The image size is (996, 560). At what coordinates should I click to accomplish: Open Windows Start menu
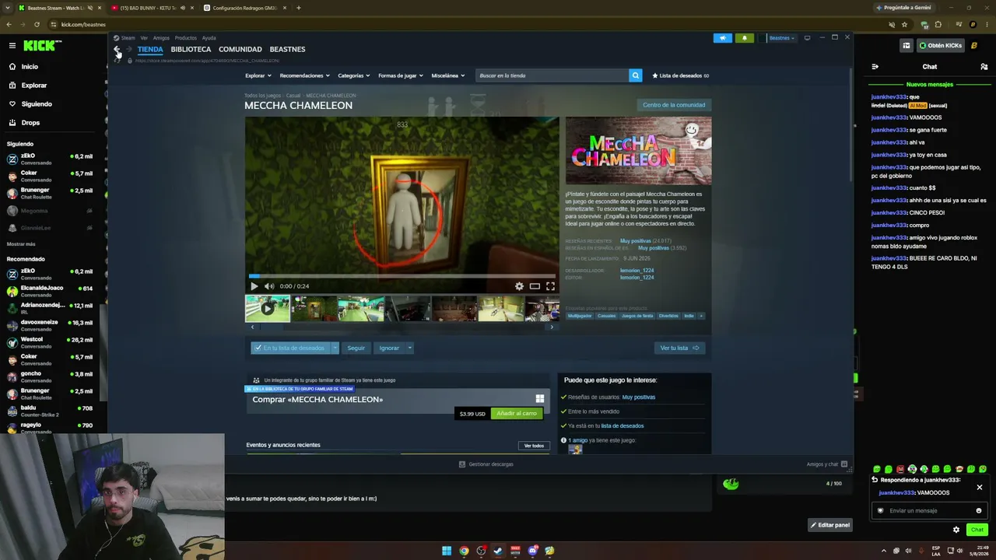tap(447, 551)
